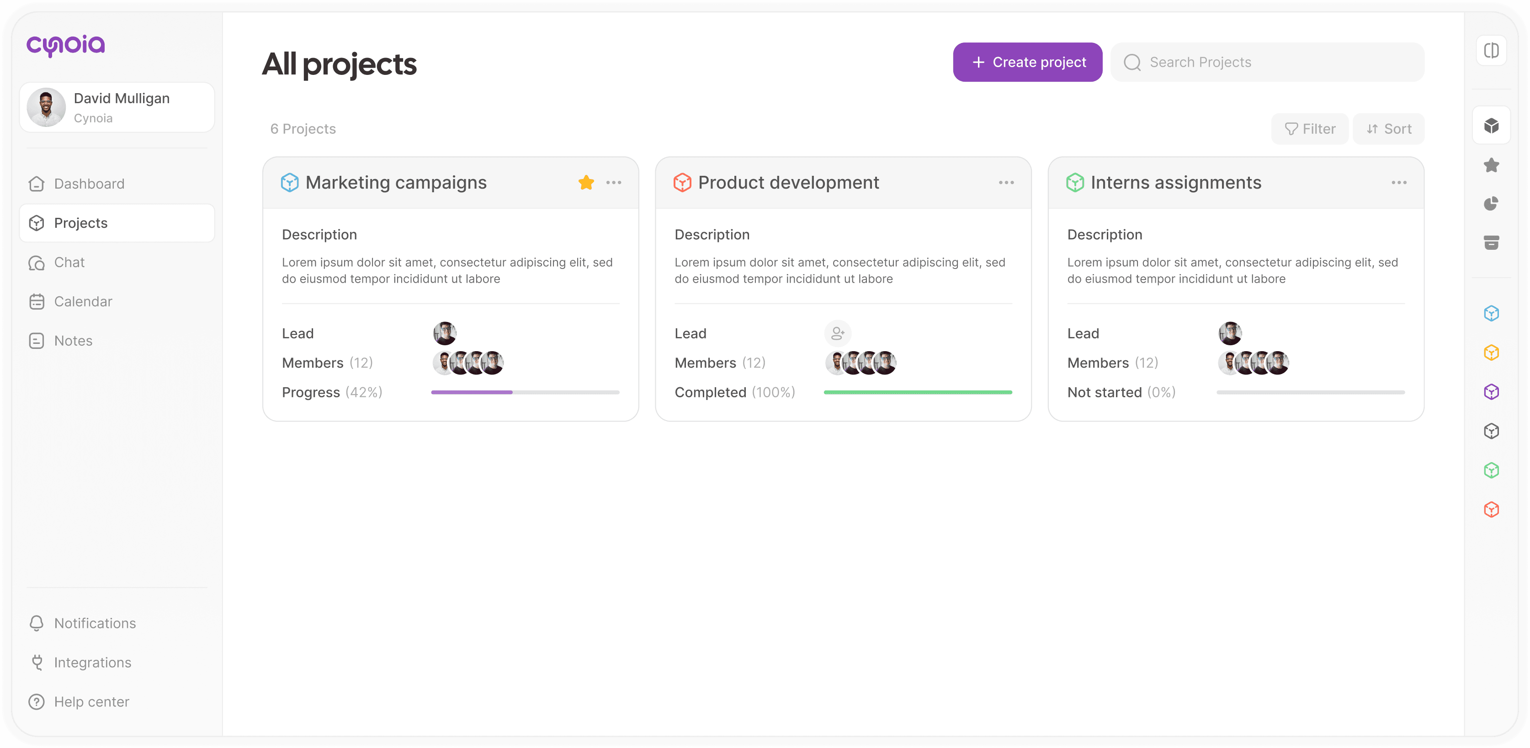1530x748 pixels.
Task: Toggle the right sidebar panel icon
Action: pyautogui.click(x=1491, y=50)
